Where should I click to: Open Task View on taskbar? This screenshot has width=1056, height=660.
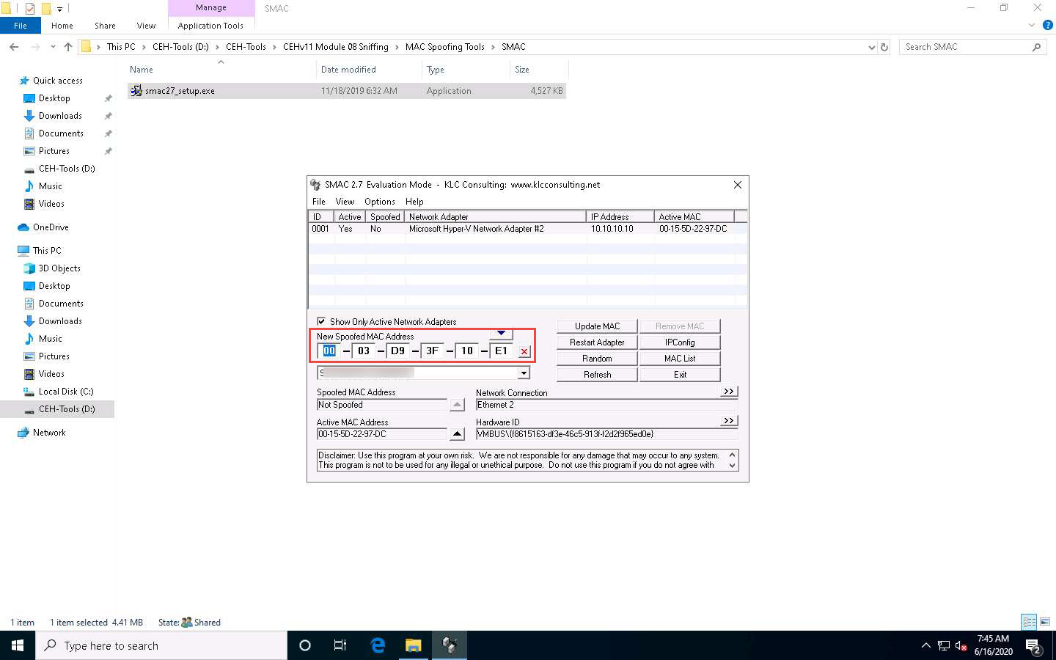(340, 645)
